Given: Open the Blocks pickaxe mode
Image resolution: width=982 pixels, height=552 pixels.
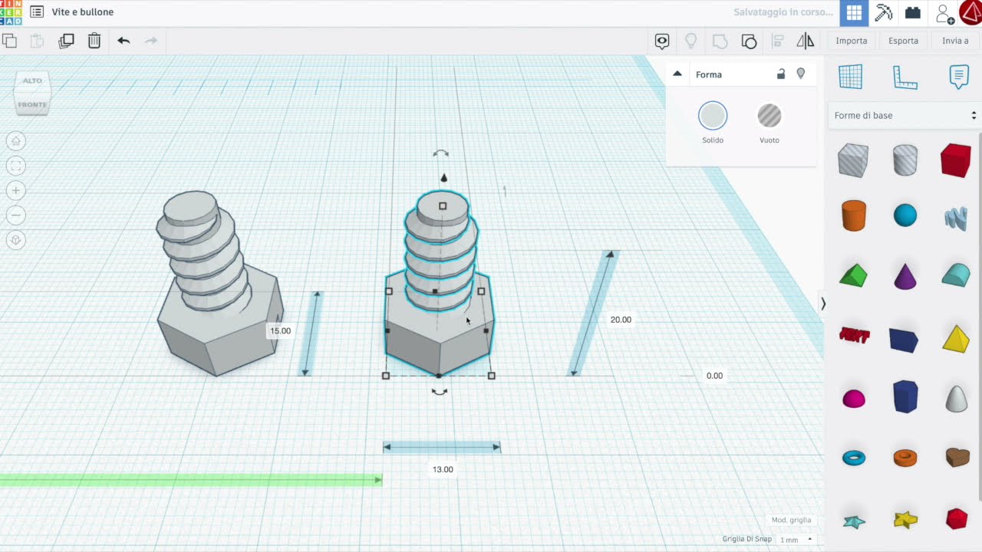Looking at the screenshot, I should (x=884, y=12).
